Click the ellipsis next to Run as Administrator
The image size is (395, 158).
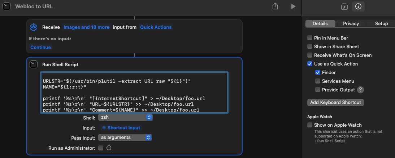(x=109, y=148)
